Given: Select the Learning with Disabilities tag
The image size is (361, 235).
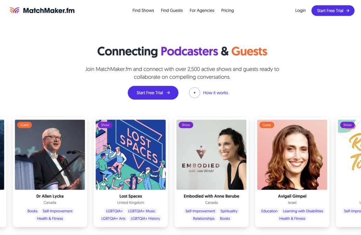Looking at the screenshot, I should [303, 211].
